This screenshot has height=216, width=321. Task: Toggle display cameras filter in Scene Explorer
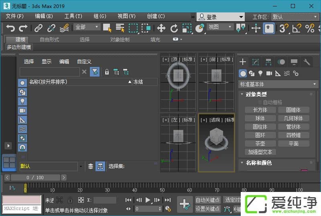22,111
